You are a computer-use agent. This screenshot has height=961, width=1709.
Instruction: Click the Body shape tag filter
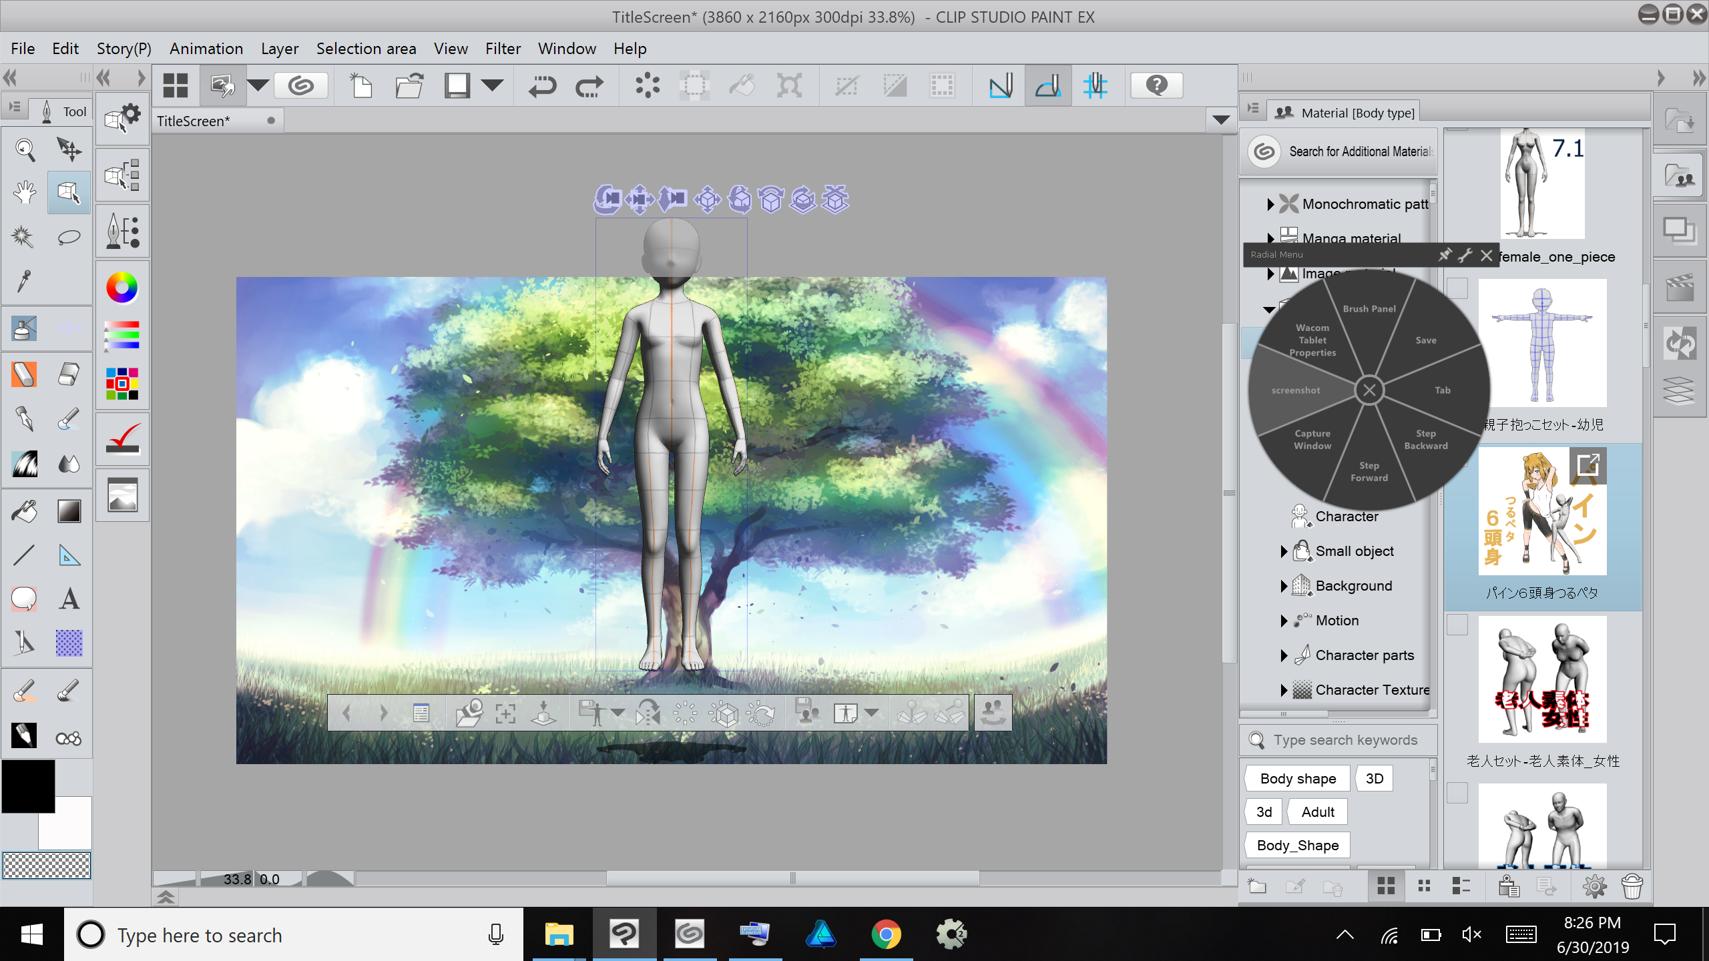(x=1297, y=778)
